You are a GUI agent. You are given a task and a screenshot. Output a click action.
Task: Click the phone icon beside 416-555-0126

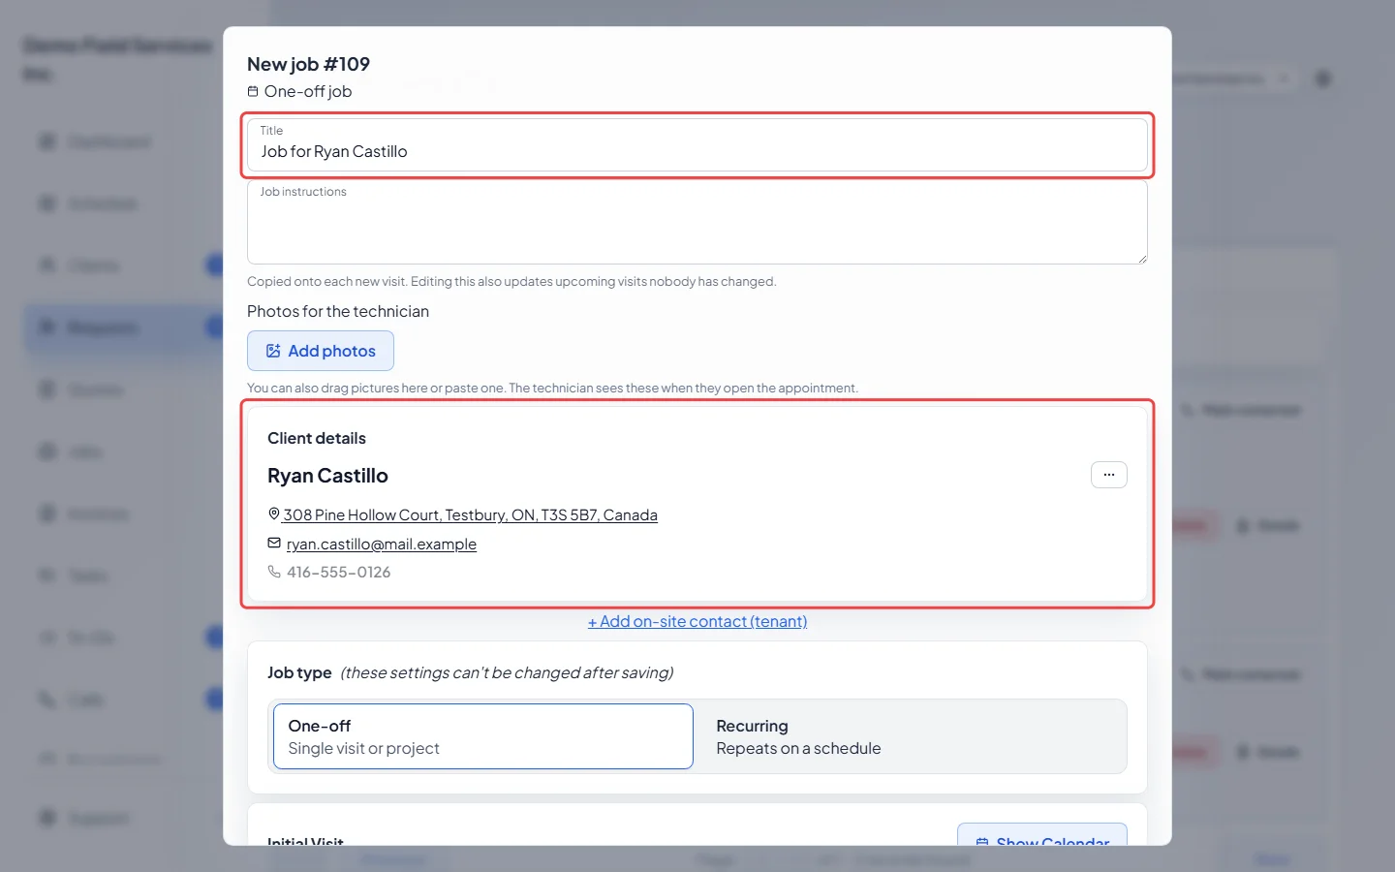[274, 572]
